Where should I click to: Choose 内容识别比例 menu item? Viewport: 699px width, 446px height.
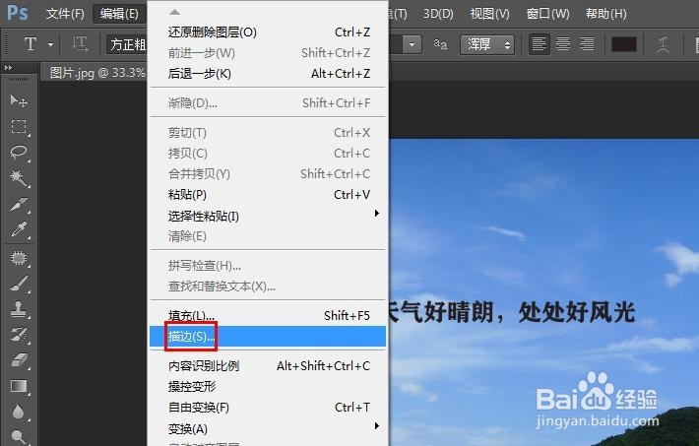pos(268,365)
